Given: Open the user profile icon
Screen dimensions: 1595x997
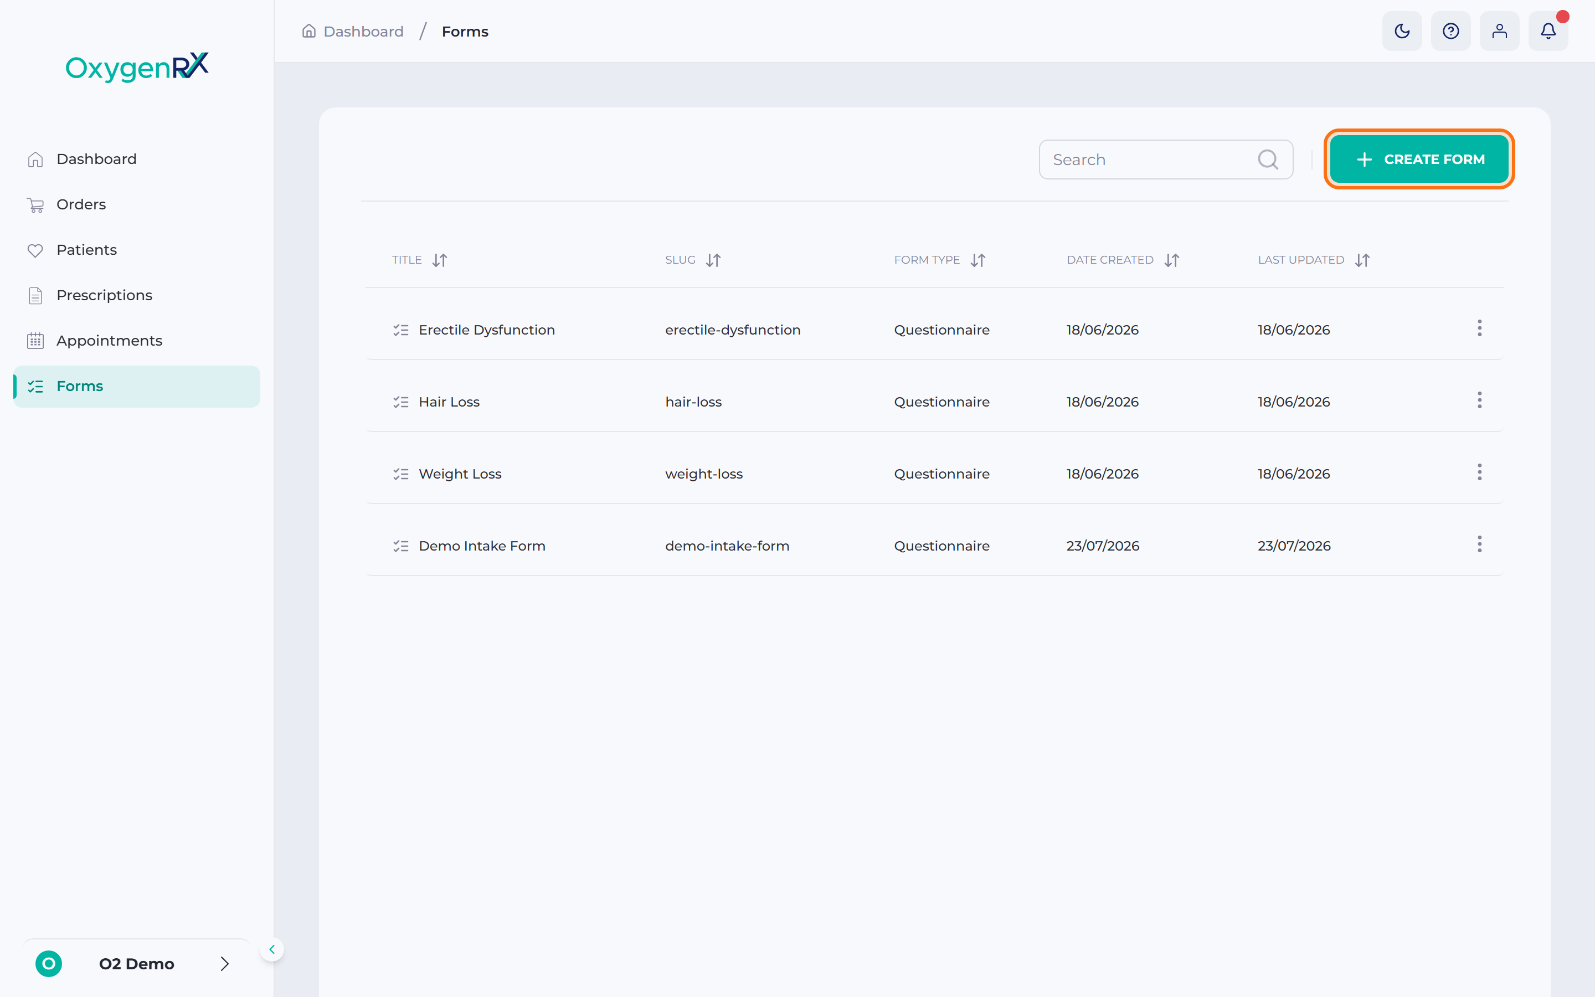Looking at the screenshot, I should [x=1499, y=31].
